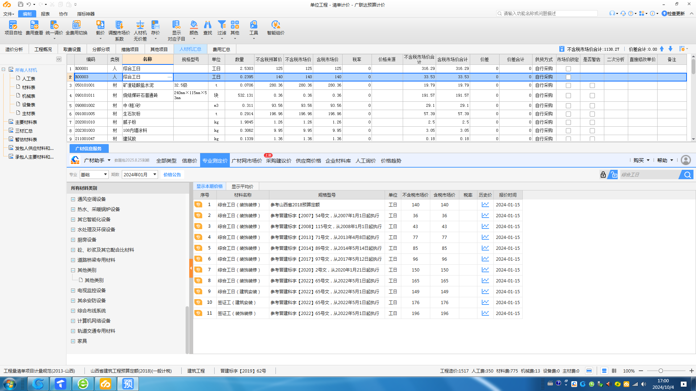696x391 pixels.
Task: Click the save icon in title bar
Action: pyautogui.click(x=20, y=4)
